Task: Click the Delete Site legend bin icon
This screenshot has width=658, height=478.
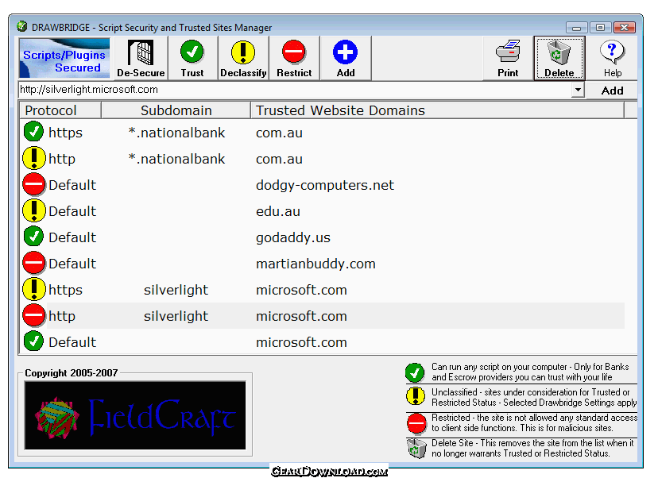Action: coord(416,449)
